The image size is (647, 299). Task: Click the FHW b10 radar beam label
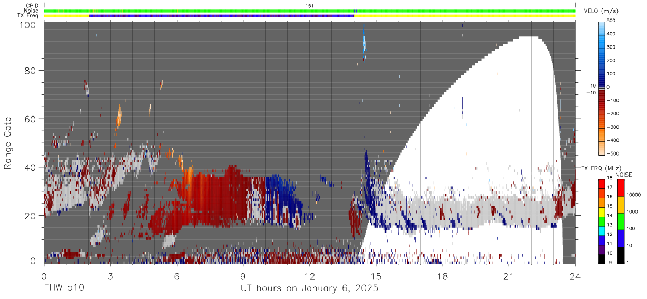pos(64,288)
